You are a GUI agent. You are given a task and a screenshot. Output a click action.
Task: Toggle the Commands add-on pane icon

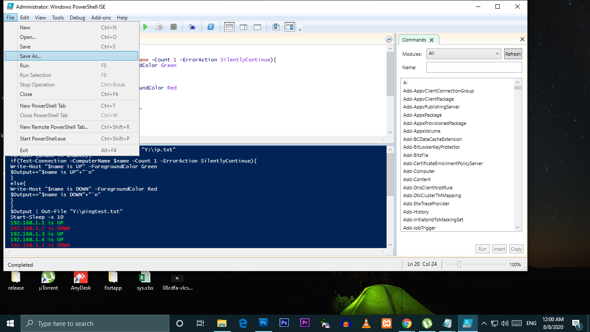[x=290, y=27]
